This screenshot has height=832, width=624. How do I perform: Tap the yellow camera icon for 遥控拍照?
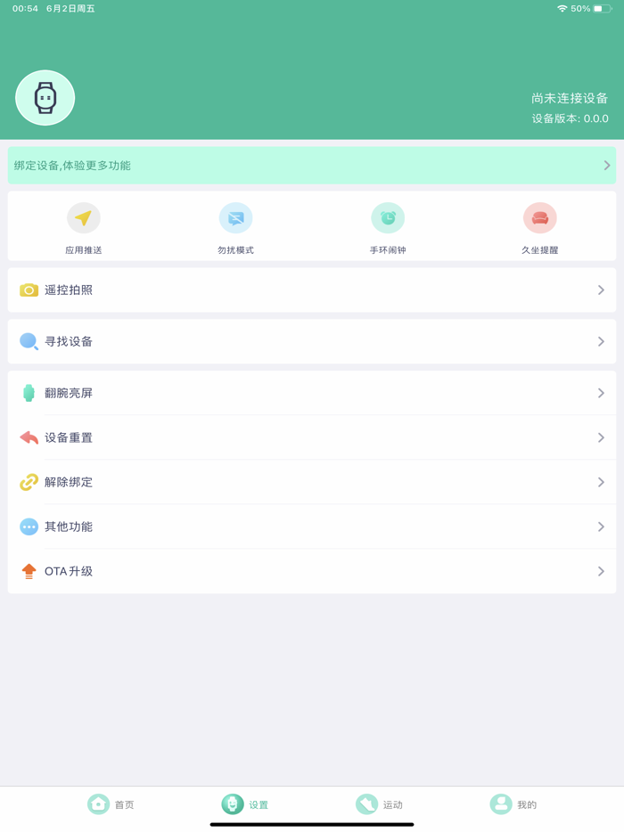pos(29,290)
